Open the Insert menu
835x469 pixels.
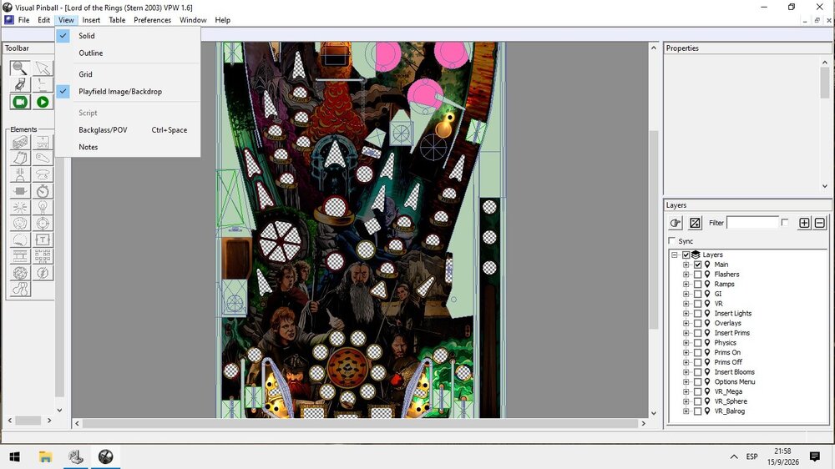(x=91, y=20)
